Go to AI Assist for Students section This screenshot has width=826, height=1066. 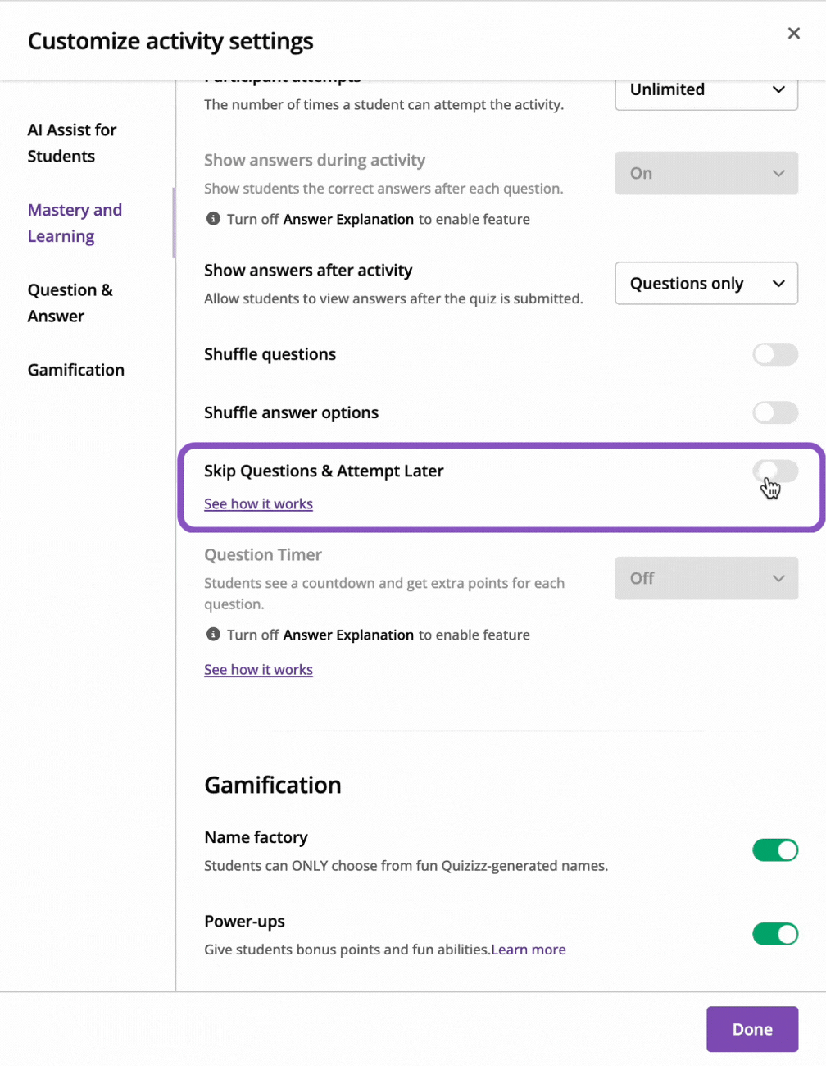(x=72, y=143)
